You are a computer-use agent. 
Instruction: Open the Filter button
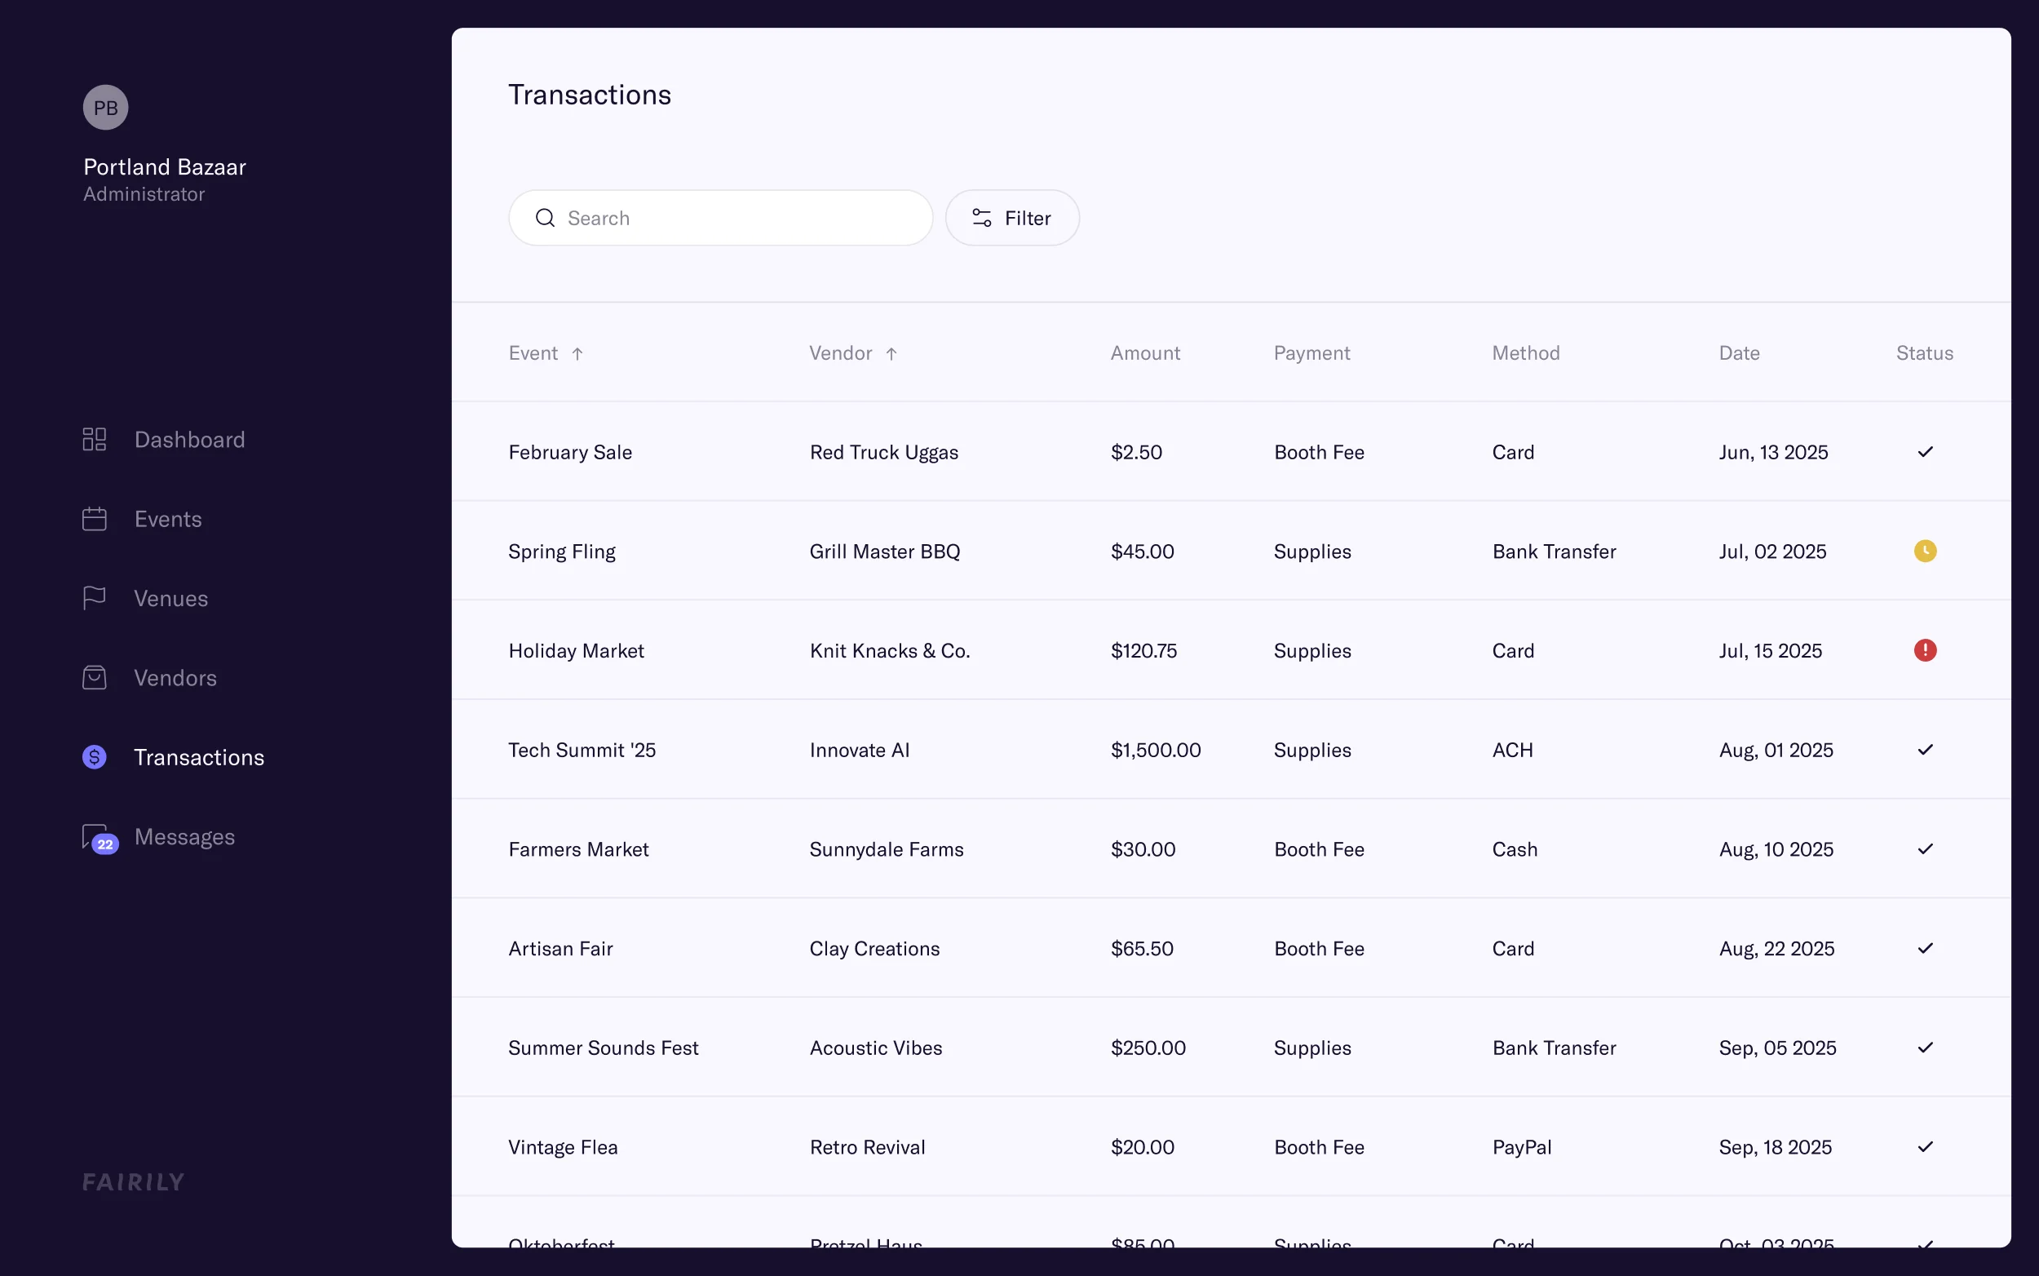click(x=1011, y=218)
